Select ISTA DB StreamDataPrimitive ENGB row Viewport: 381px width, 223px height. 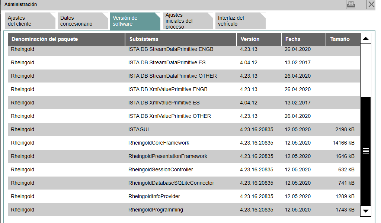[184, 51]
